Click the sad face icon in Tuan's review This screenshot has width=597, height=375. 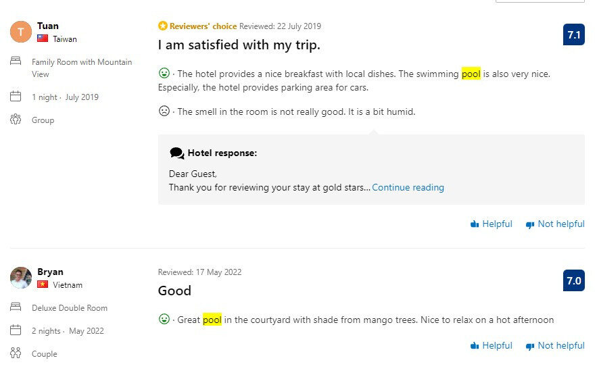[164, 111]
